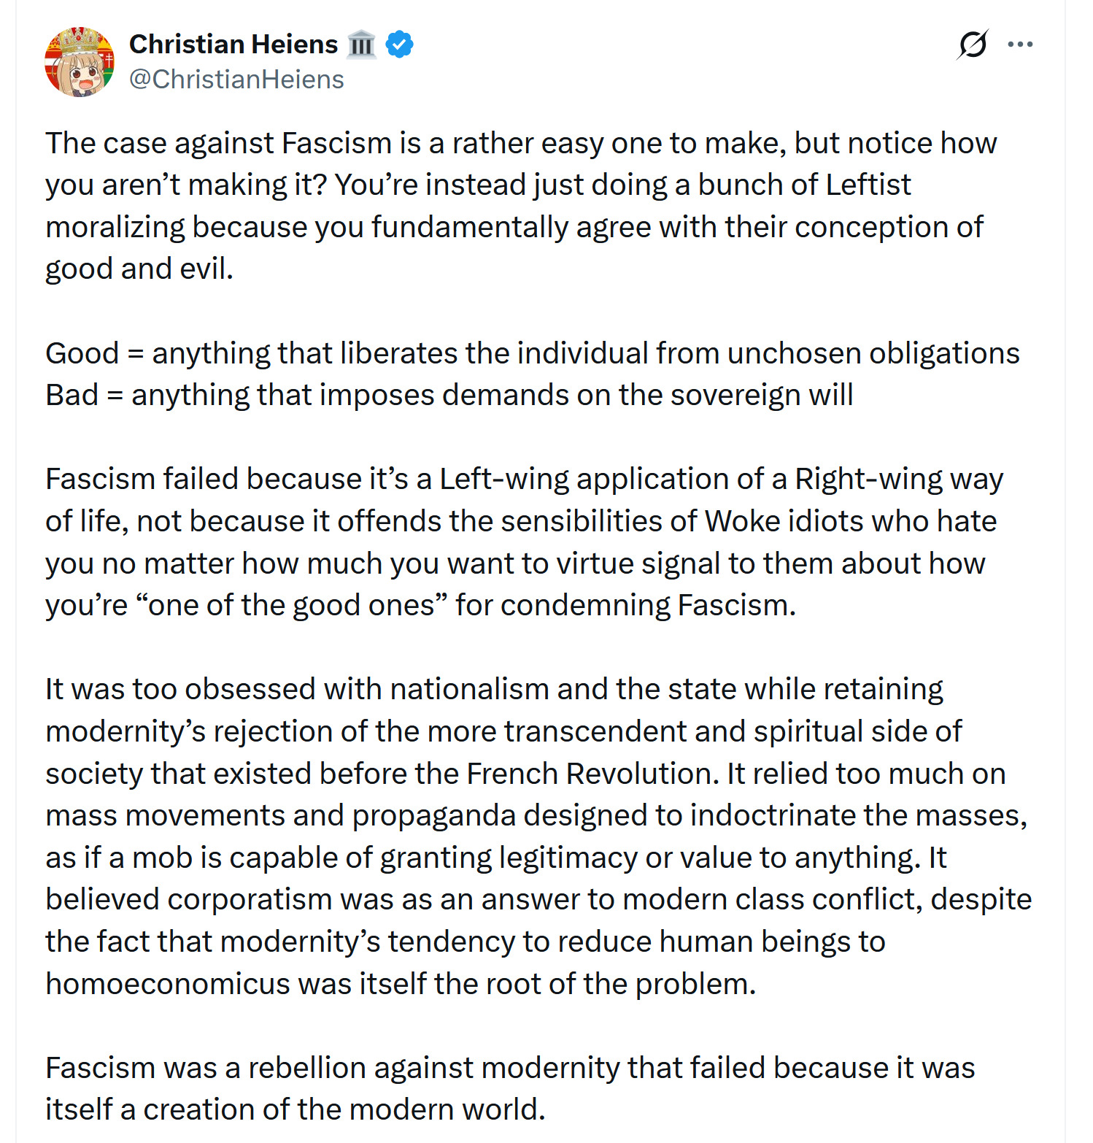
Task: Click the line starting "Good = anything that liberates"
Action: (x=533, y=353)
